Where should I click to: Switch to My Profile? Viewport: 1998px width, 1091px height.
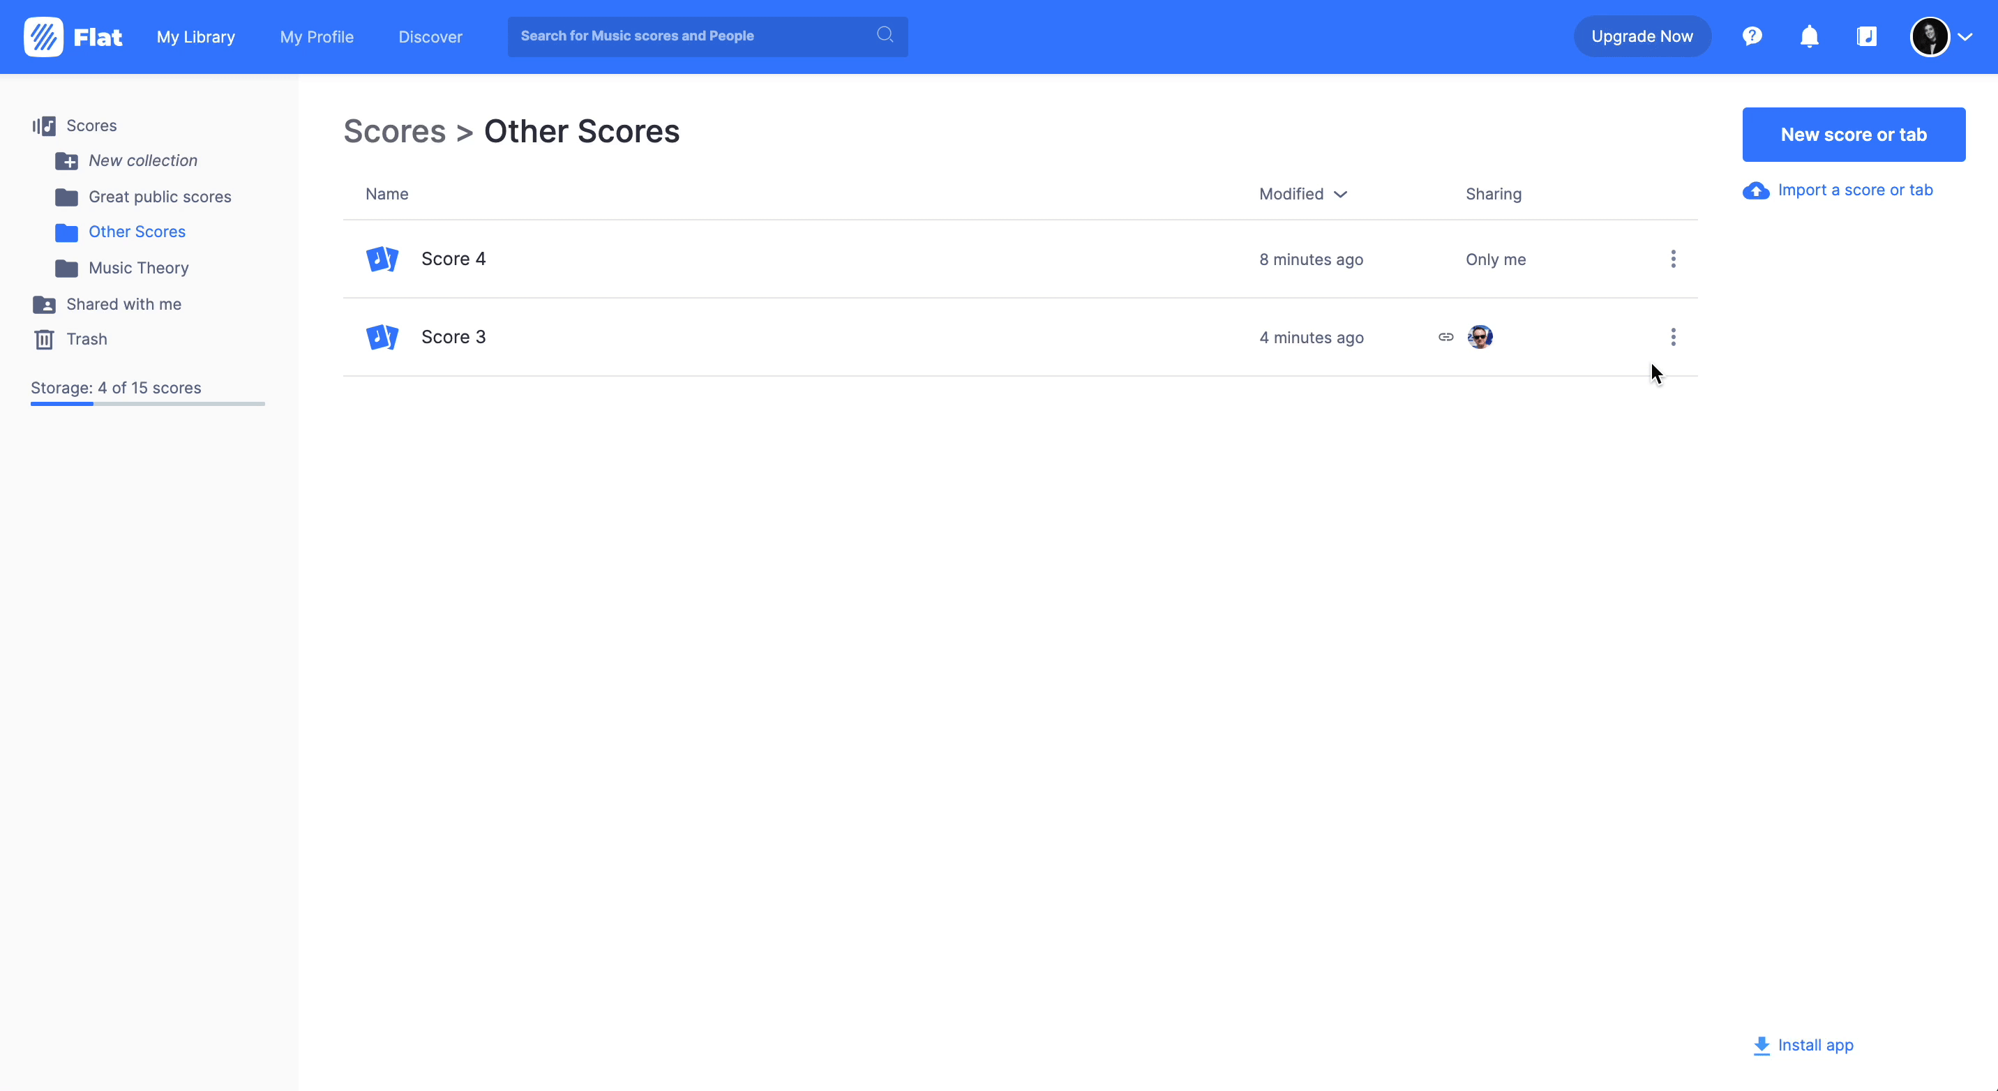click(x=317, y=36)
